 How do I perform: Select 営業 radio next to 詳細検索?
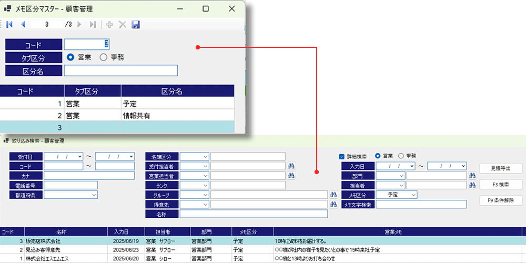378,156
